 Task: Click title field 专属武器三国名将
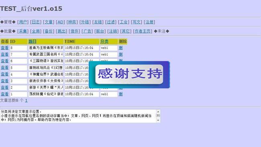pos(46,55)
